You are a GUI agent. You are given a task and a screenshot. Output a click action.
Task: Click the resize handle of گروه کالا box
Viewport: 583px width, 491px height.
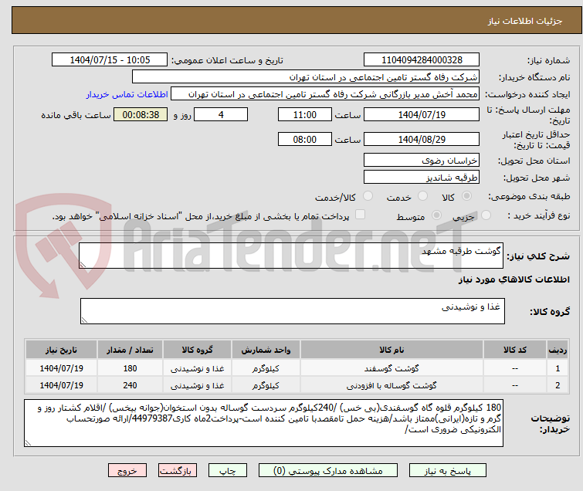(x=84, y=320)
